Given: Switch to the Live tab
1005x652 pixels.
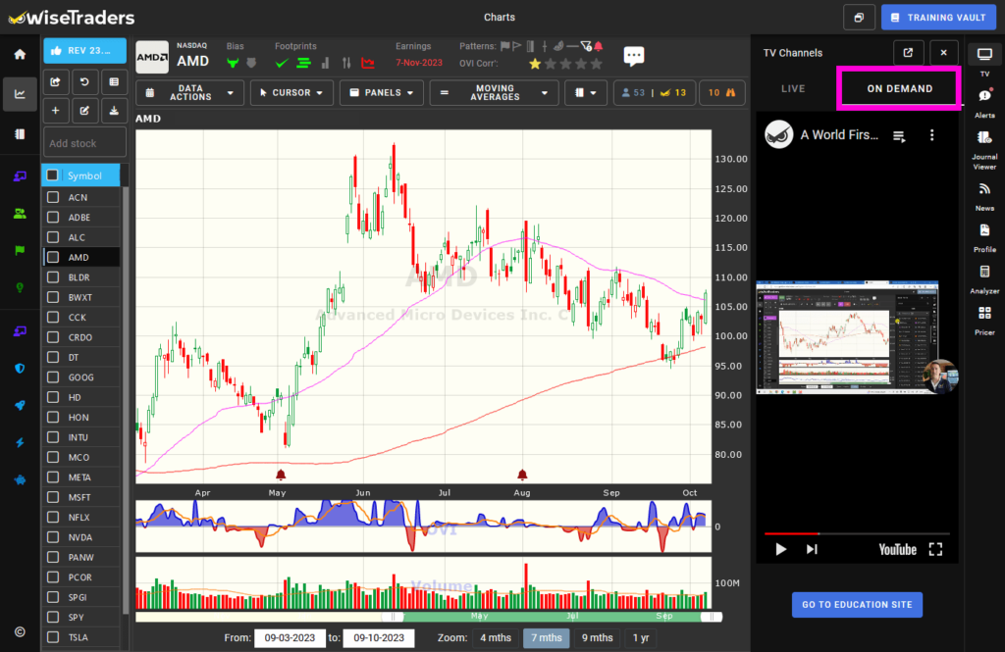Looking at the screenshot, I should click(793, 89).
